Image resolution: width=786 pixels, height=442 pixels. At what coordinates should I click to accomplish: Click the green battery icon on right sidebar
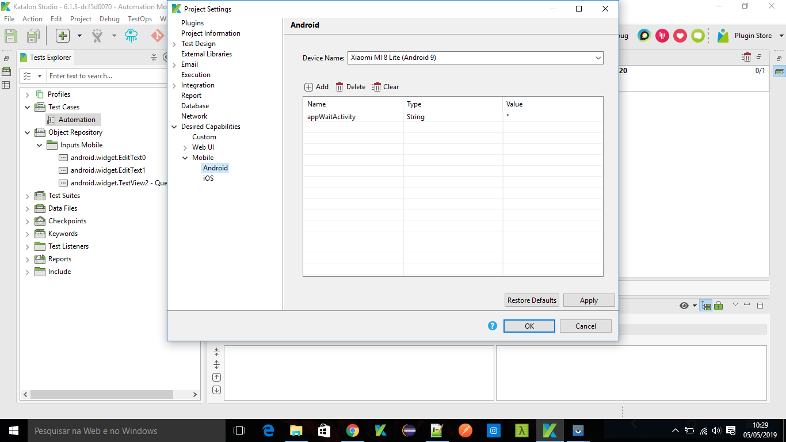point(780,72)
